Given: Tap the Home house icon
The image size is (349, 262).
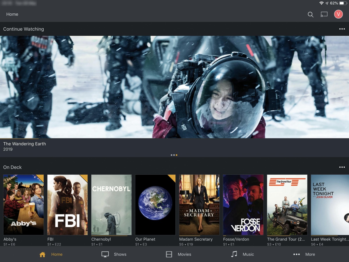Looking at the screenshot, I should click(x=42, y=254).
